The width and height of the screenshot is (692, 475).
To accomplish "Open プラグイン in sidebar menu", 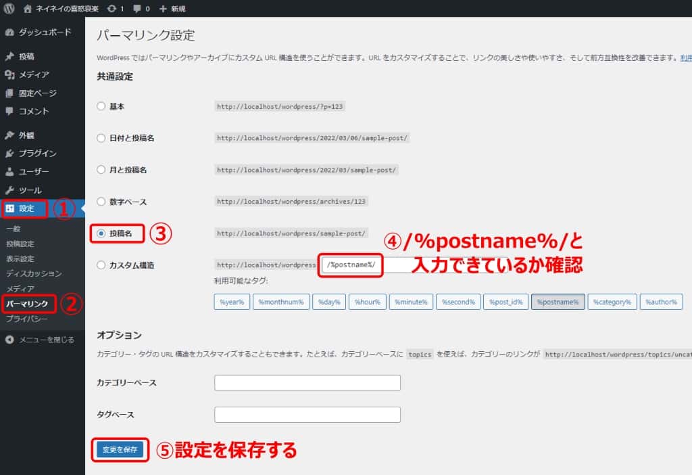I will 38,154.
